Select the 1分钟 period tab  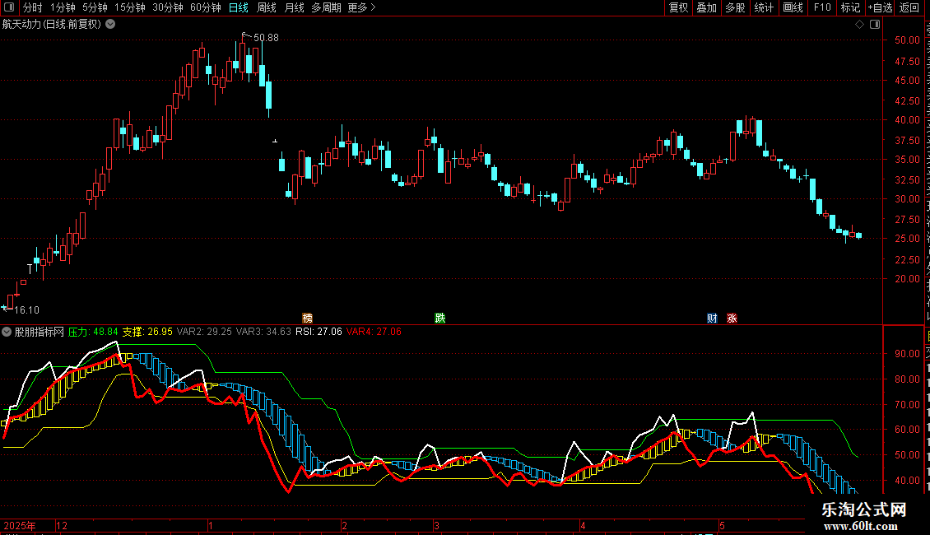point(63,7)
